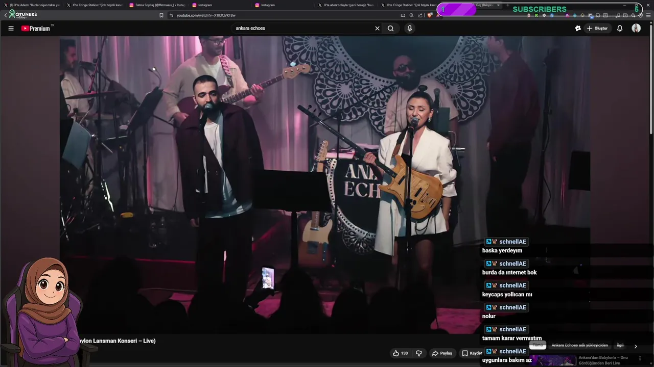Click the share page icon in address bar
This screenshot has height=367, width=654.
coord(420,15)
